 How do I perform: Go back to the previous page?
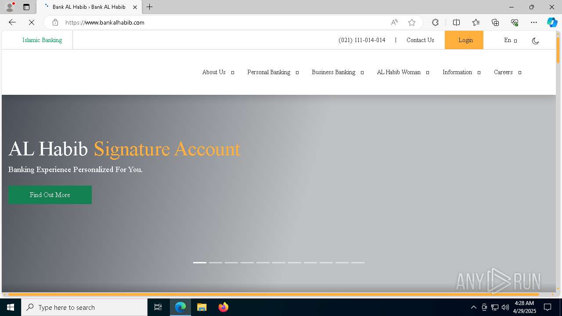coord(12,22)
